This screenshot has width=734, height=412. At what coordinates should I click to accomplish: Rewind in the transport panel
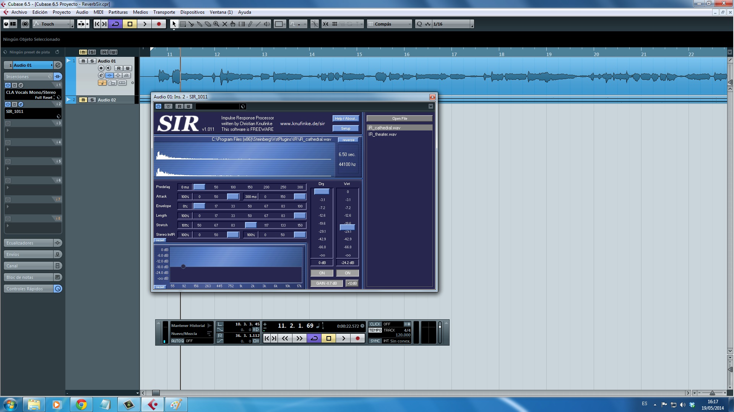(285, 338)
